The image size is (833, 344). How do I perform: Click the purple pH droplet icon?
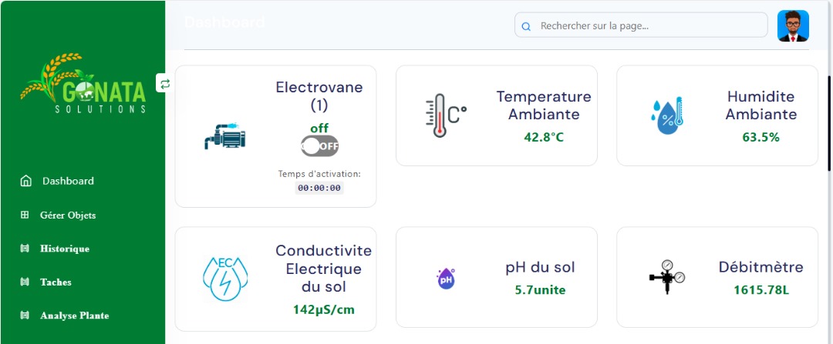click(x=446, y=278)
